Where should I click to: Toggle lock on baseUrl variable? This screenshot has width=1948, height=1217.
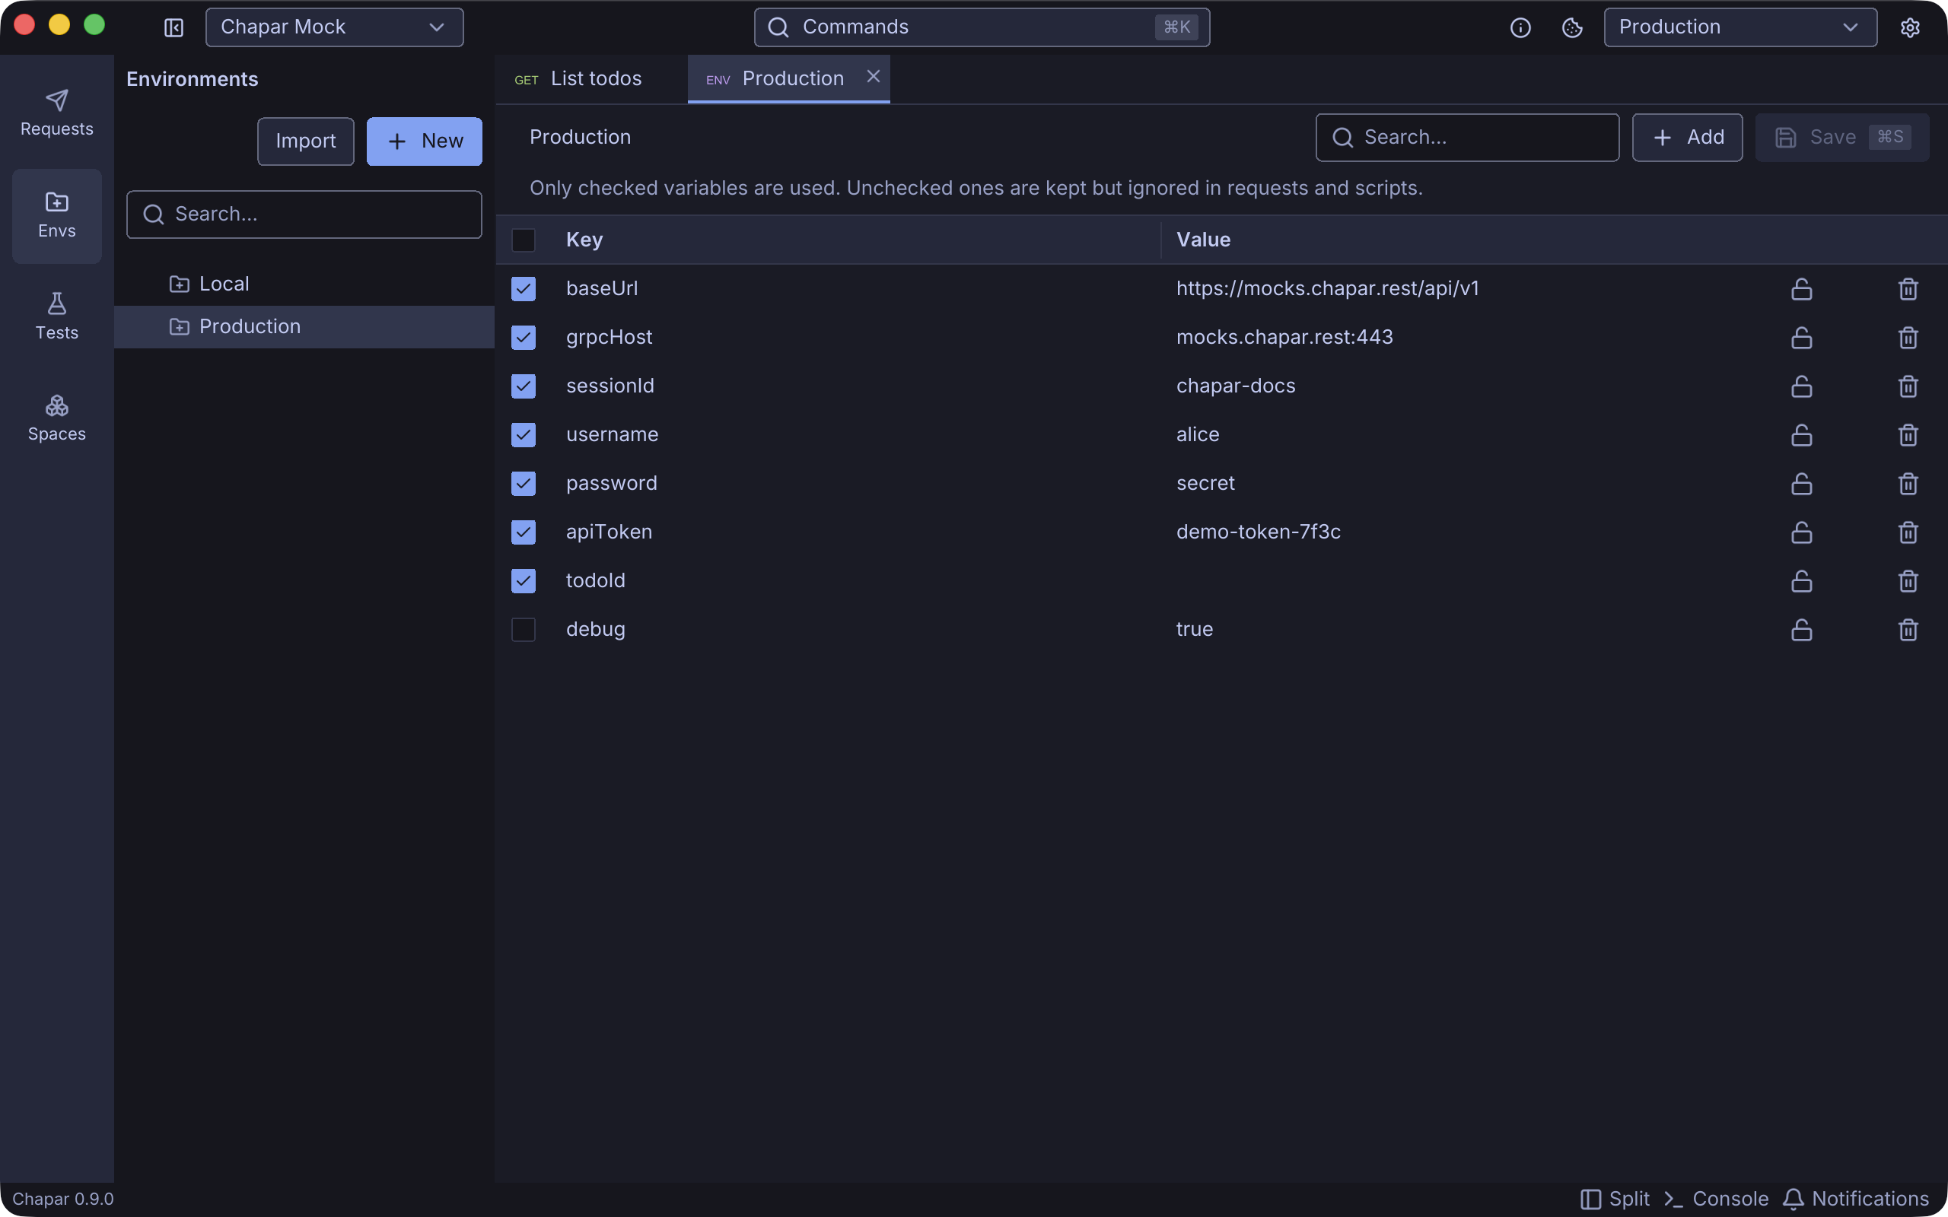coord(1801,289)
